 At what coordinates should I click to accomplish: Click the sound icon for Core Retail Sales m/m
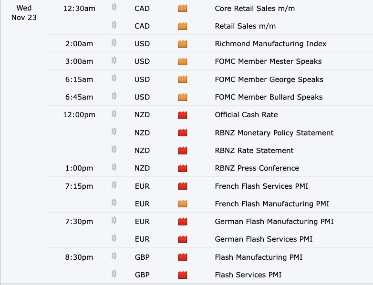point(114,8)
